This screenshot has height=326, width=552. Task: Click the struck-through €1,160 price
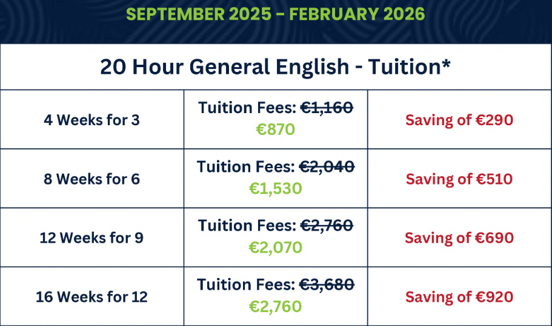pyautogui.click(x=327, y=108)
